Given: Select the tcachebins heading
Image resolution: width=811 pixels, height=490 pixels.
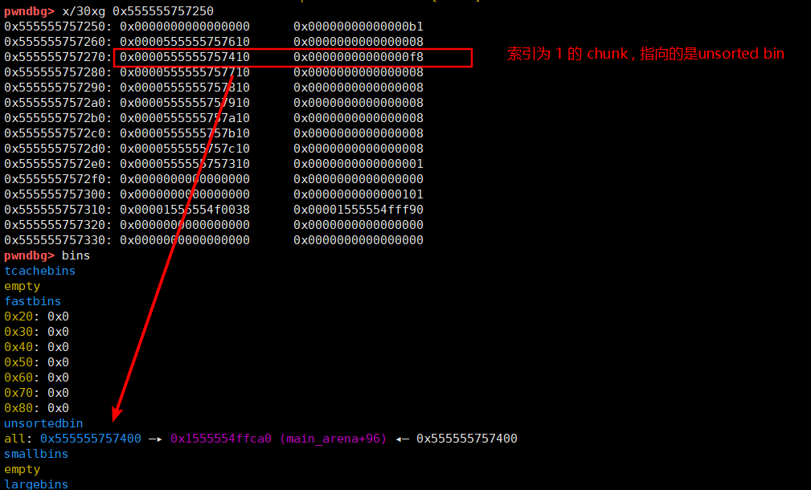Looking at the screenshot, I should click(40, 271).
